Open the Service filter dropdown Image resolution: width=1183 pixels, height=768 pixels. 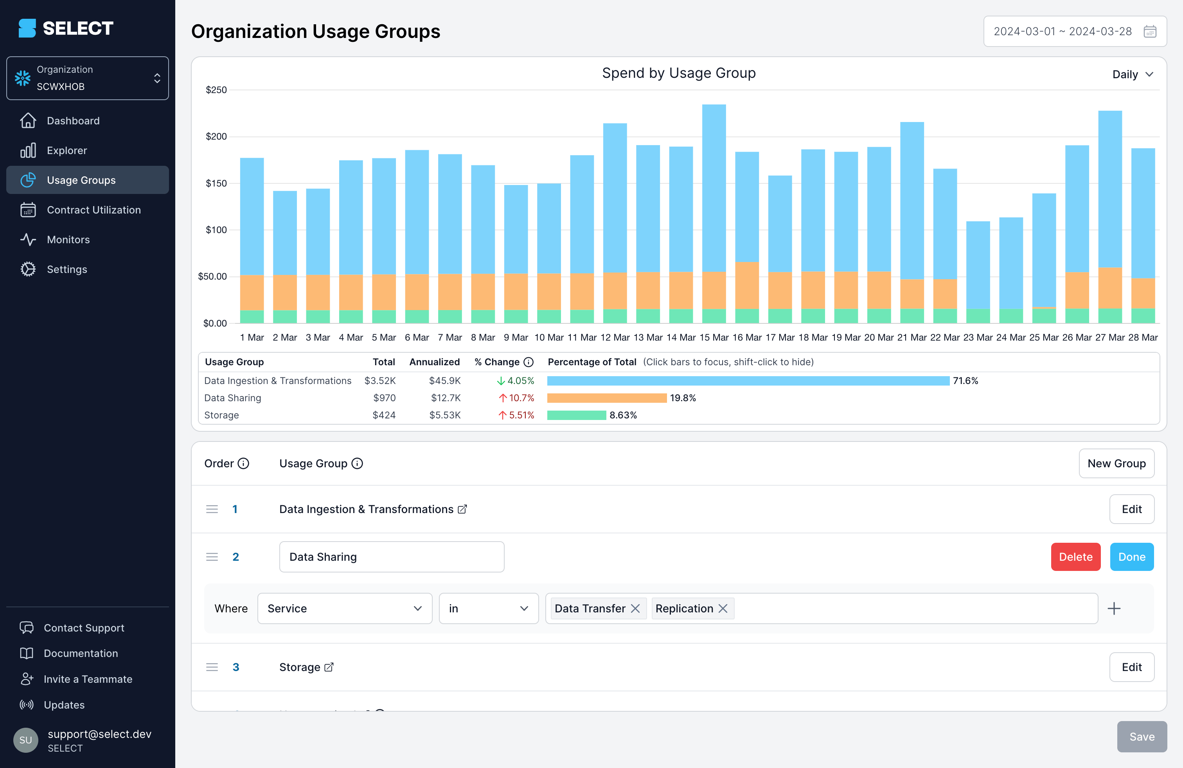click(345, 608)
